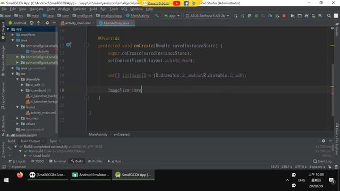Toggle the Structure side tab
340x191 pixels.
tap(3, 126)
